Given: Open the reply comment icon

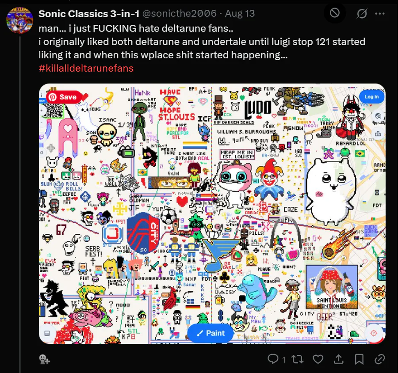Looking at the screenshot, I should tap(273, 359).
